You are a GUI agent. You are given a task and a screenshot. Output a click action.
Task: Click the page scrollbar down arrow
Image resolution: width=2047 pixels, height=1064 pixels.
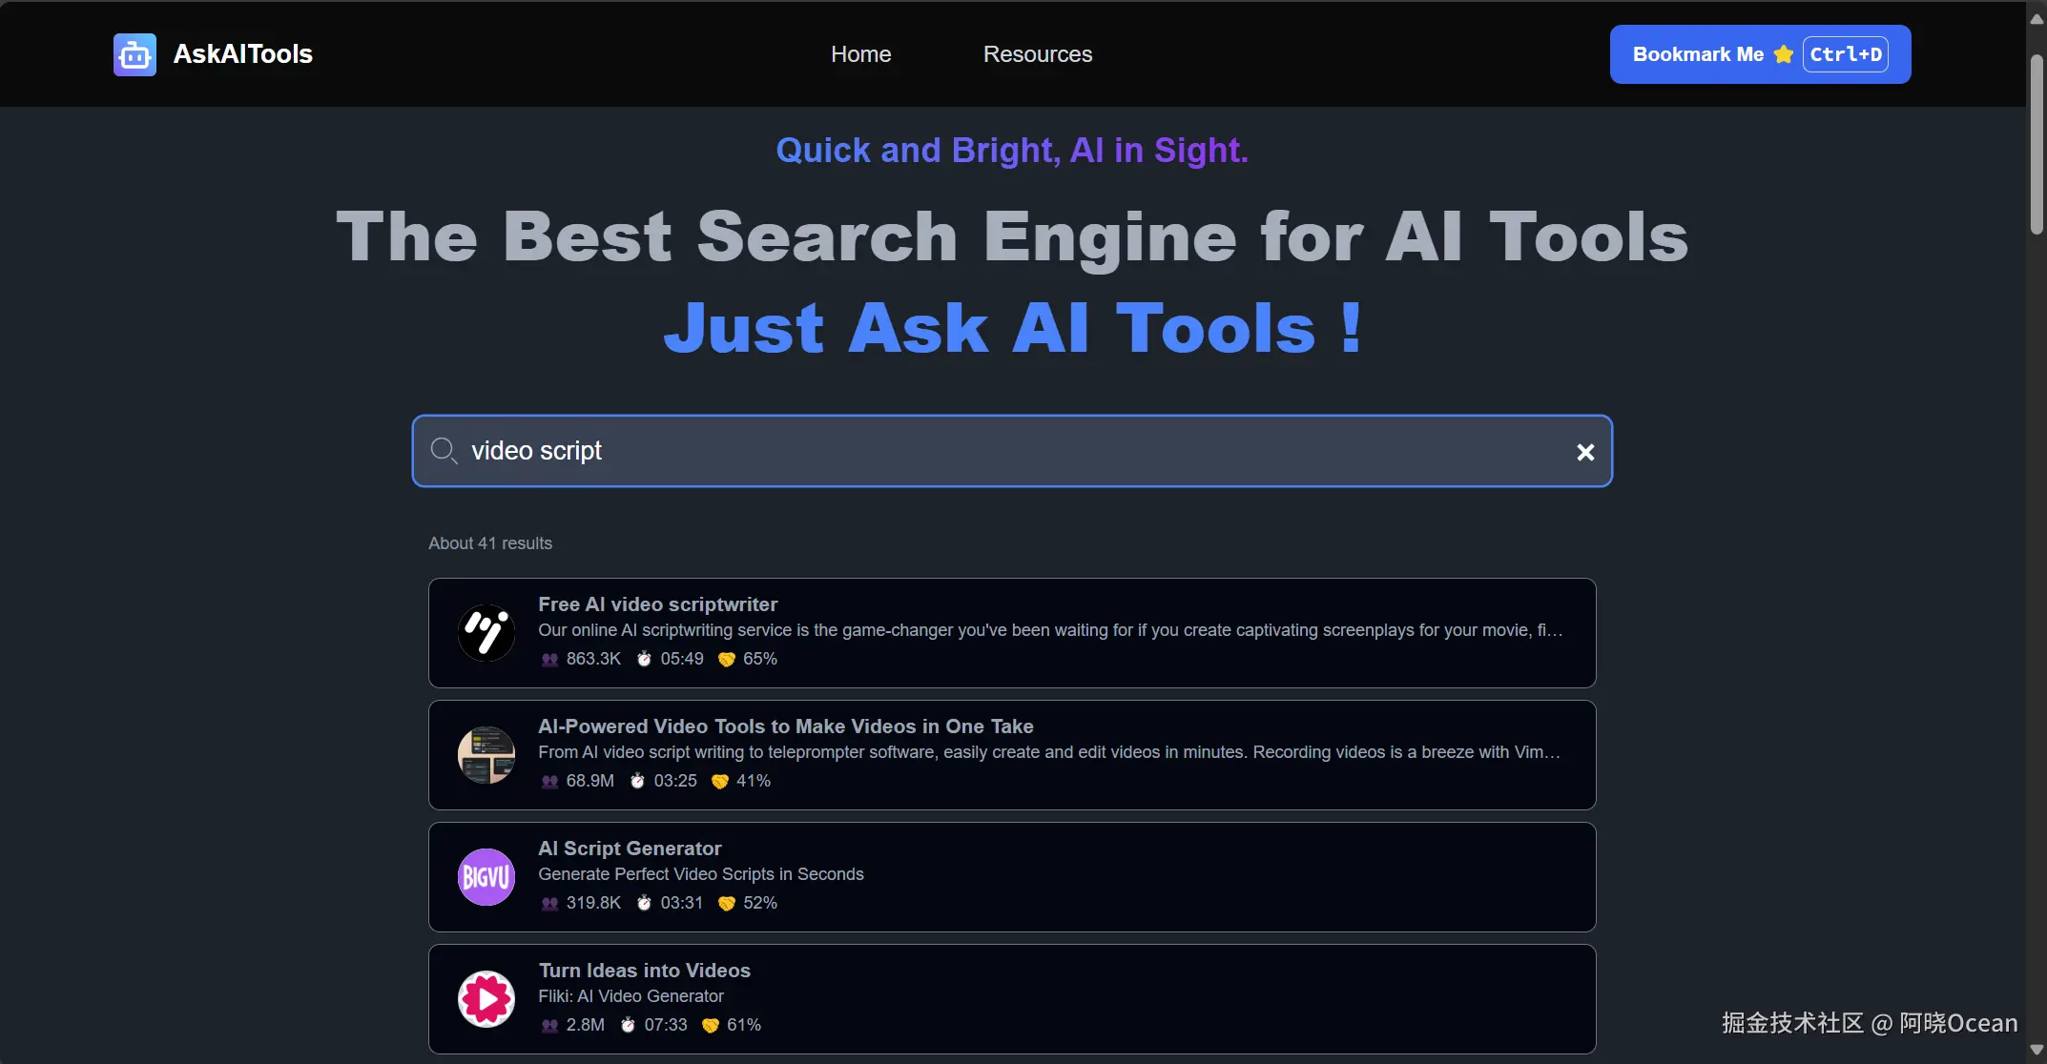point(2037,1050)
